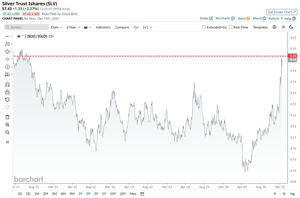Open the Actions dropdown menu
The image size is (300, 198).
pyautogui.click(x=274, y=18)
